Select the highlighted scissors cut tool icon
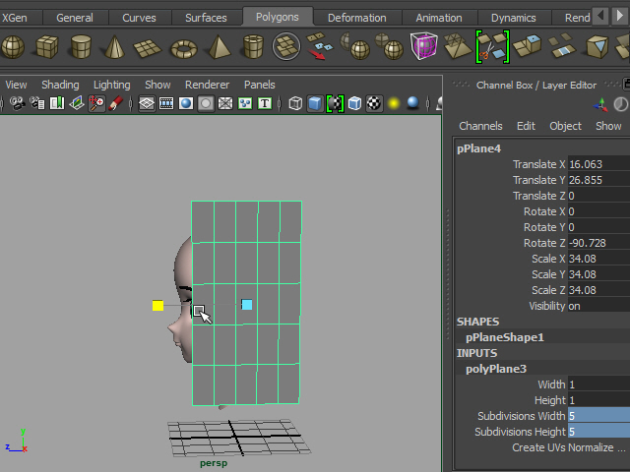This screenshot has height=472, width=630. (x=491, y=46)
